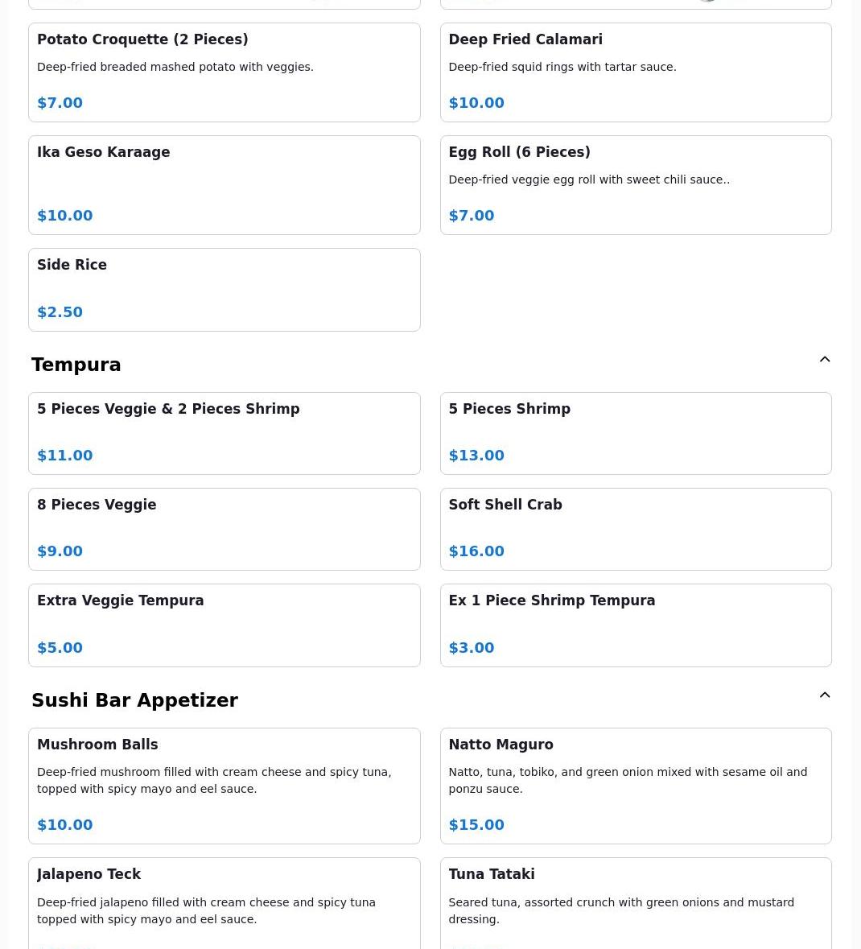
Task: Click the $16.00 Soft Shell Crab price
Action: 476,551
